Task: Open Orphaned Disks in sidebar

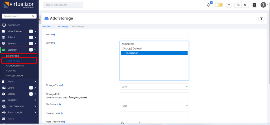Action: point(15,66)
